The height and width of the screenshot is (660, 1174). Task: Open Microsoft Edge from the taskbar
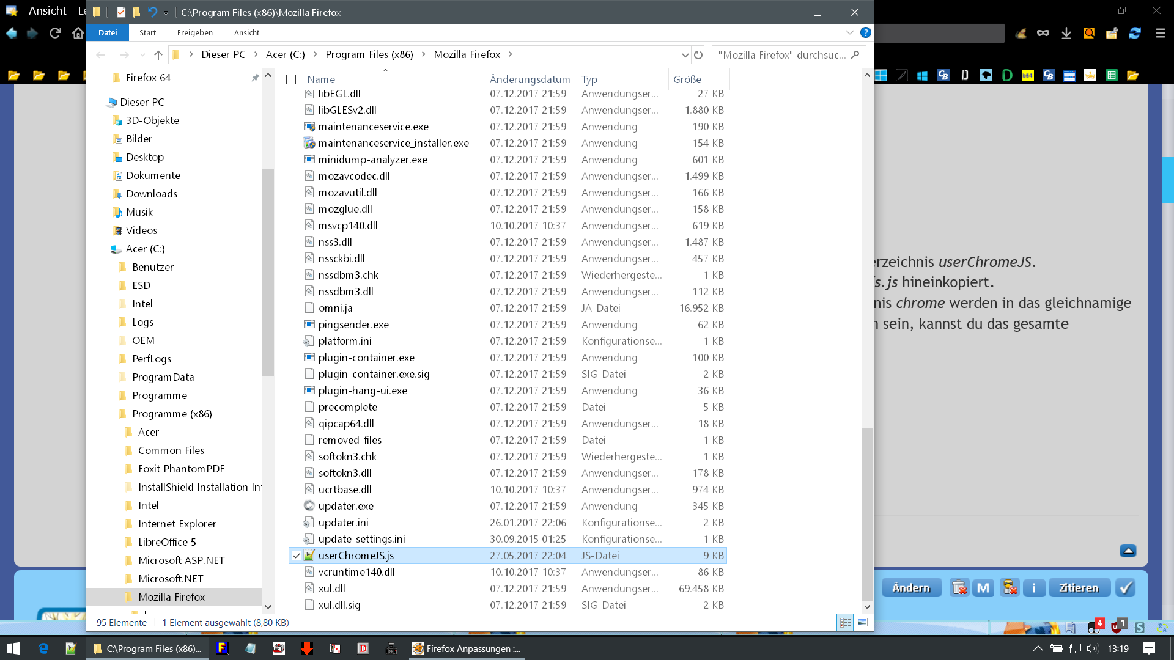tap(43, 648)
